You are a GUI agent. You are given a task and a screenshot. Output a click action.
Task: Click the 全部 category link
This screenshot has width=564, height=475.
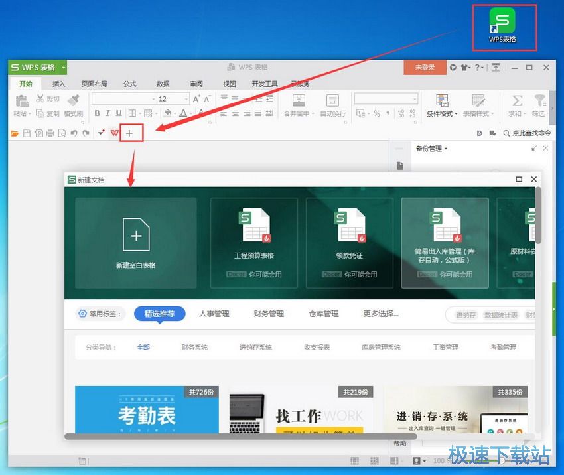(143, 348)
